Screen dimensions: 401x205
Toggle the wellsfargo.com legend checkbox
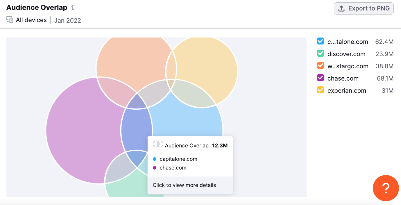321,66
